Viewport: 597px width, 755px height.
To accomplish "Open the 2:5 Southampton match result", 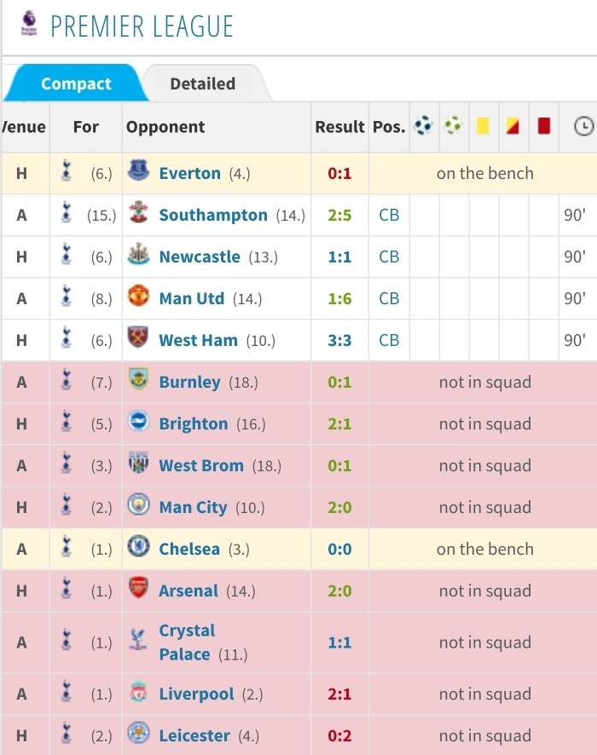I will click(339, 215).
